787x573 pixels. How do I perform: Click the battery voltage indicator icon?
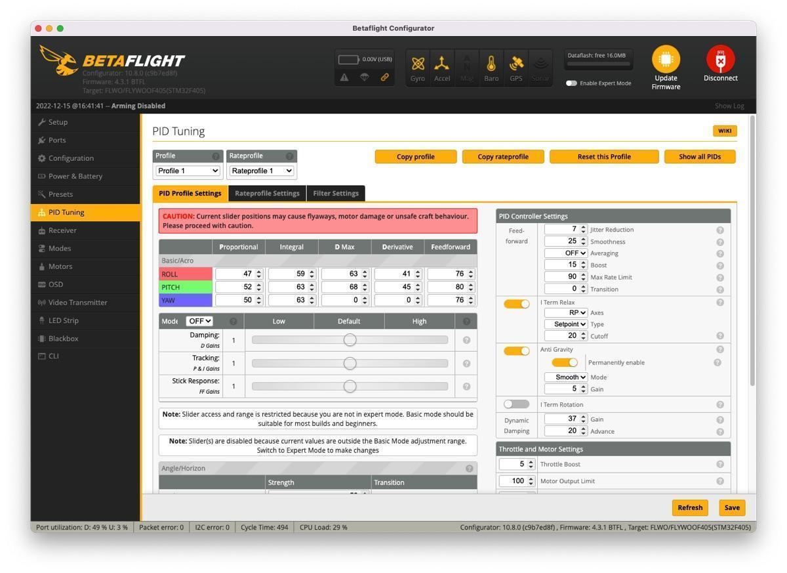(x=349, y=59)
